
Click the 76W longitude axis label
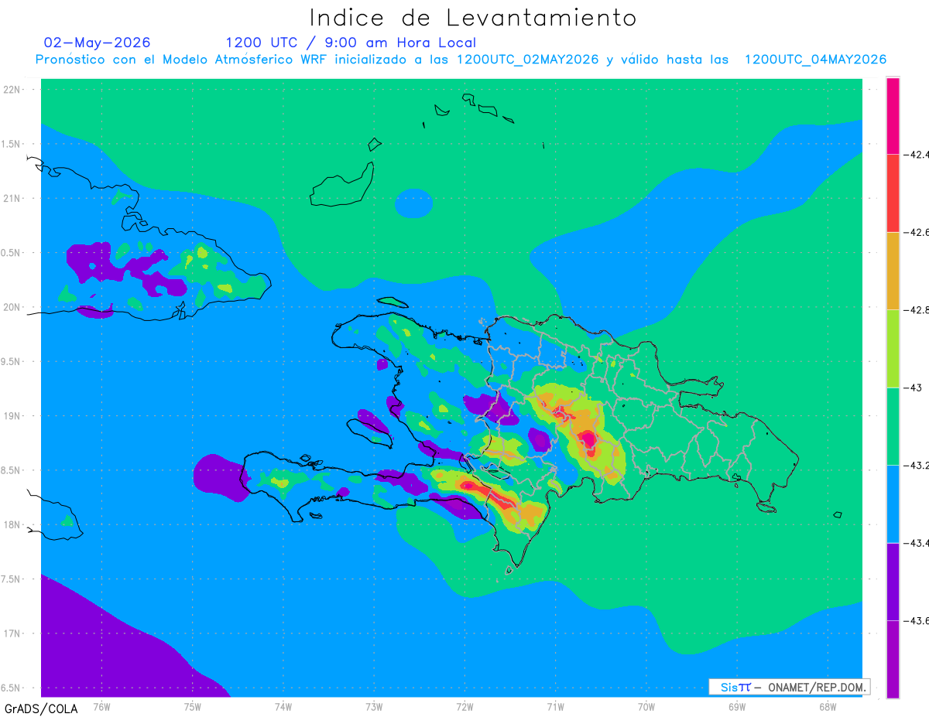click(x=101, y=706)
